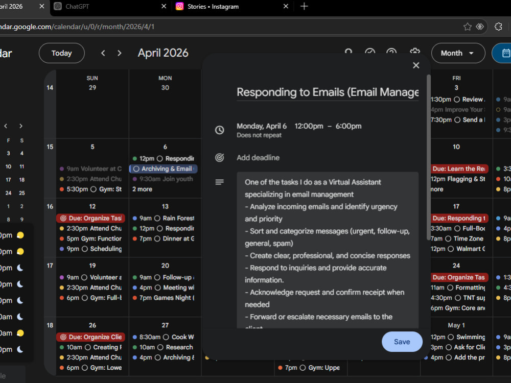This screenshot has height=383, width=511.
Task: Switch to the ChatGPT tab
Action: (x=111, y=6)
